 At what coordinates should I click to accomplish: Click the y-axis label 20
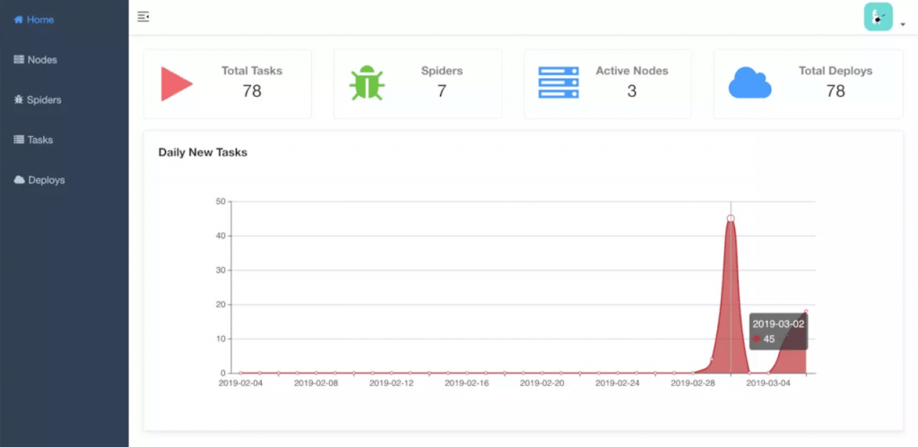point(221,305)
